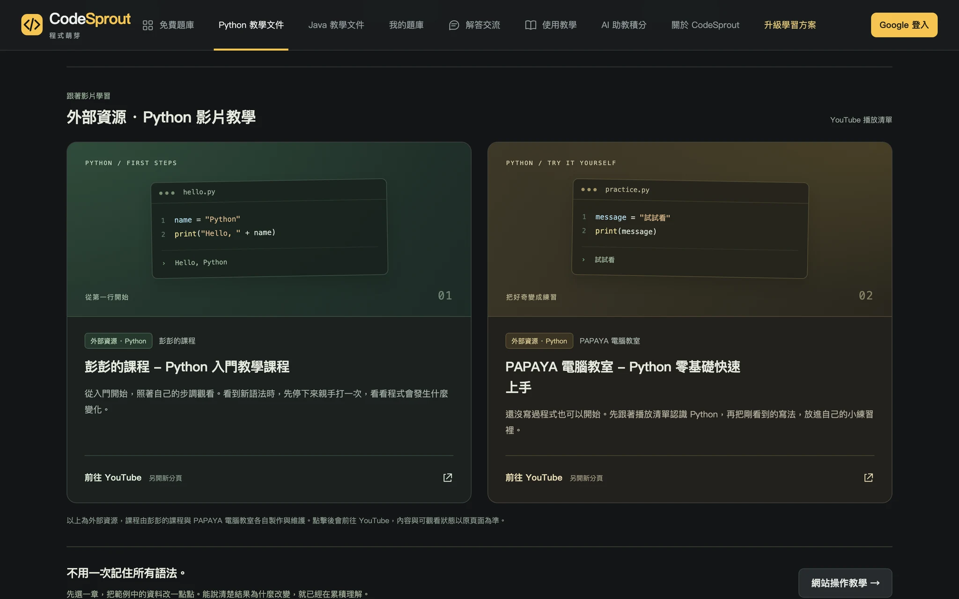Open 使用教學 nav link

tap(551, 25)
